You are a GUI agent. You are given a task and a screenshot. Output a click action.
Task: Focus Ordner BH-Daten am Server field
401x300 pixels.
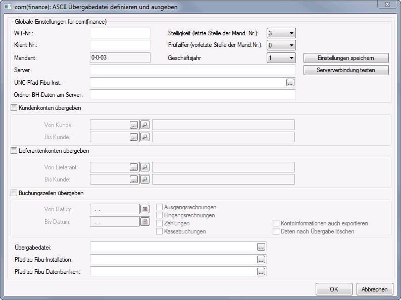tap(193, 95)
